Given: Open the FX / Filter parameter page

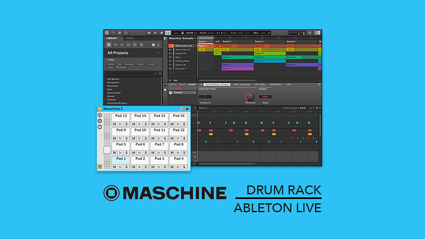Looking at the screenshot, I should pos(260,85).
